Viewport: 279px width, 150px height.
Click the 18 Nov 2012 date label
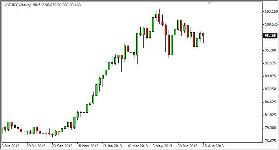88,146
